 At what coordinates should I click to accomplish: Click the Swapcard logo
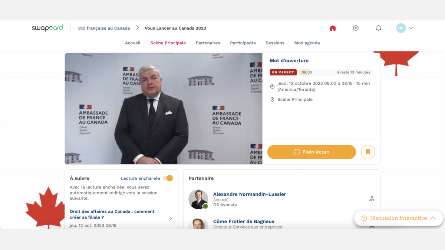click(47, 28)
